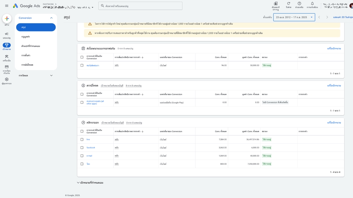Open Billing via the card icon
The width and height of the screenshot is (353, 198).
point(7,67)
